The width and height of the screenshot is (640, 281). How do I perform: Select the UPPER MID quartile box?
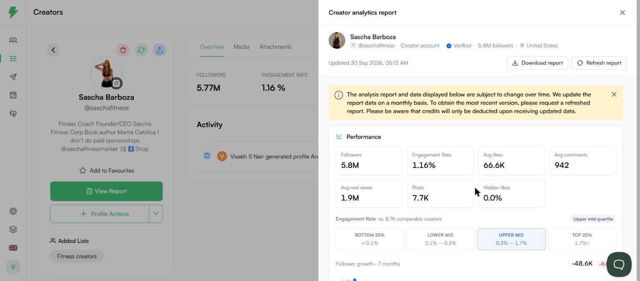pos(511,239)
